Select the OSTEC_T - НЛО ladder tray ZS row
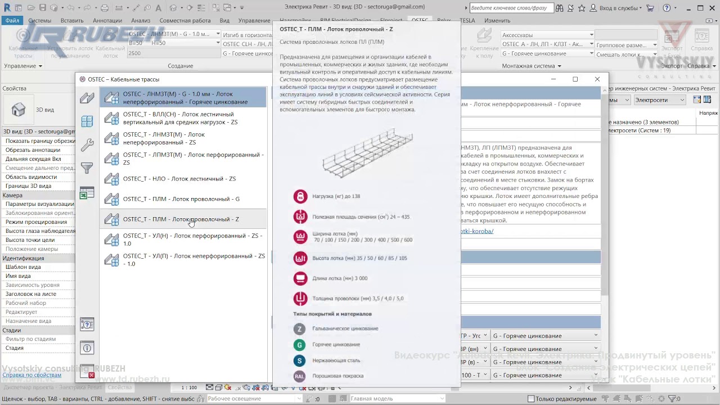Screen dimensions: 720x405 coord(183,179)
